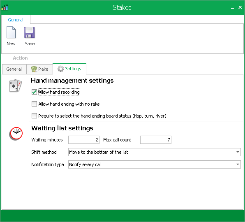Minimize the Stakes window
245x222 pixels.
[x=233, y=7]
